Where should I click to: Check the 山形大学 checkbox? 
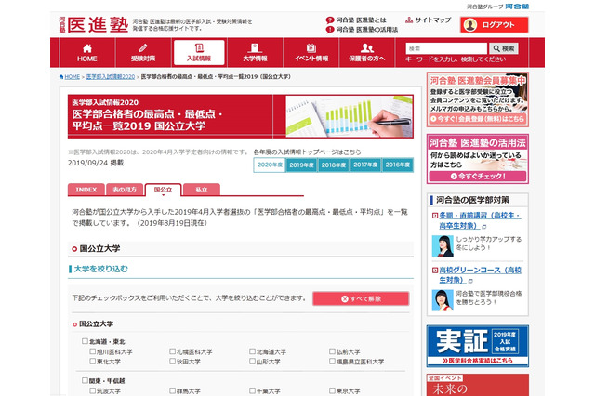coord(252,362)
